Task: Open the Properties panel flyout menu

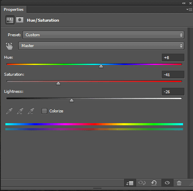Action: [189, 10]
